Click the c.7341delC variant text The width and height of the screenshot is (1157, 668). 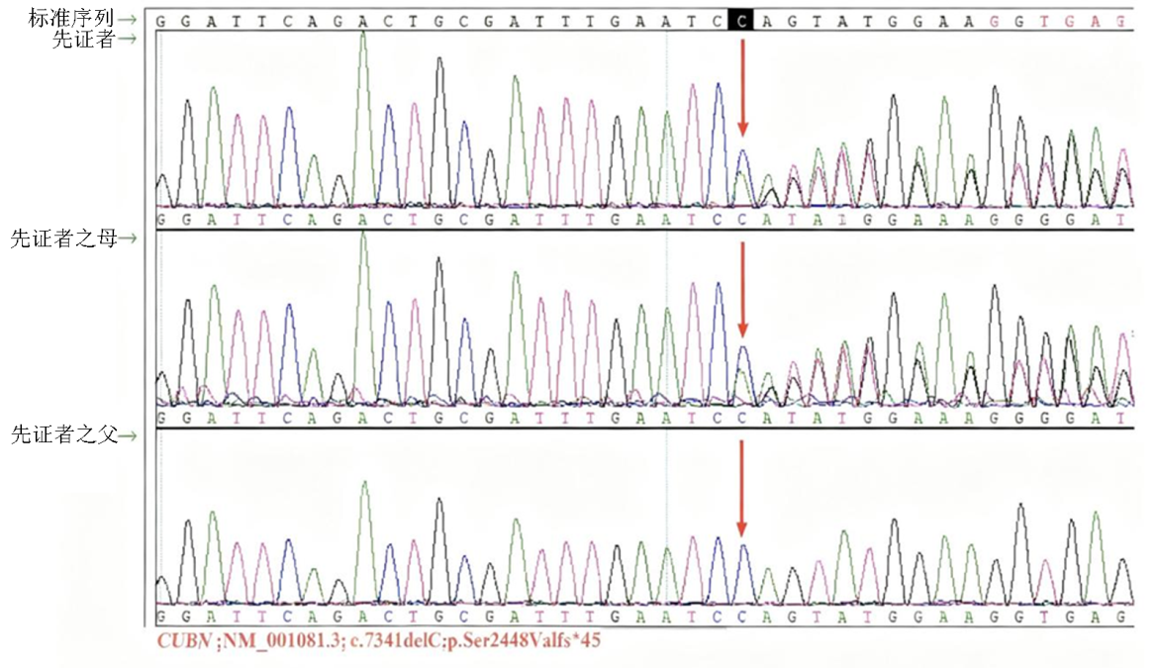tap(377, 640)
